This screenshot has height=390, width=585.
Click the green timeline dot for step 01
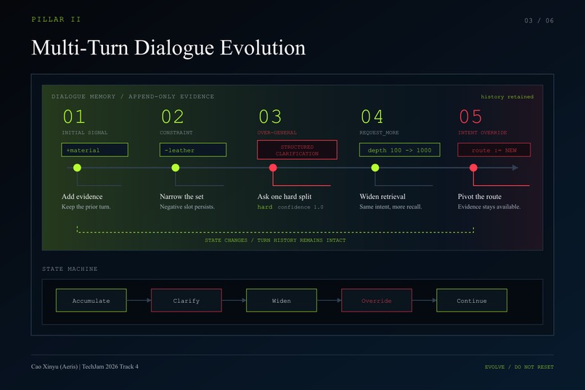click(77, 168)
